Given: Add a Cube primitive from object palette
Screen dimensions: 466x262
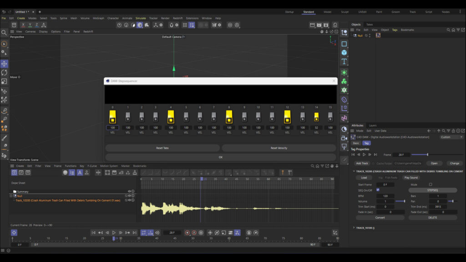Looking at the screenshot, I should 344,53.
